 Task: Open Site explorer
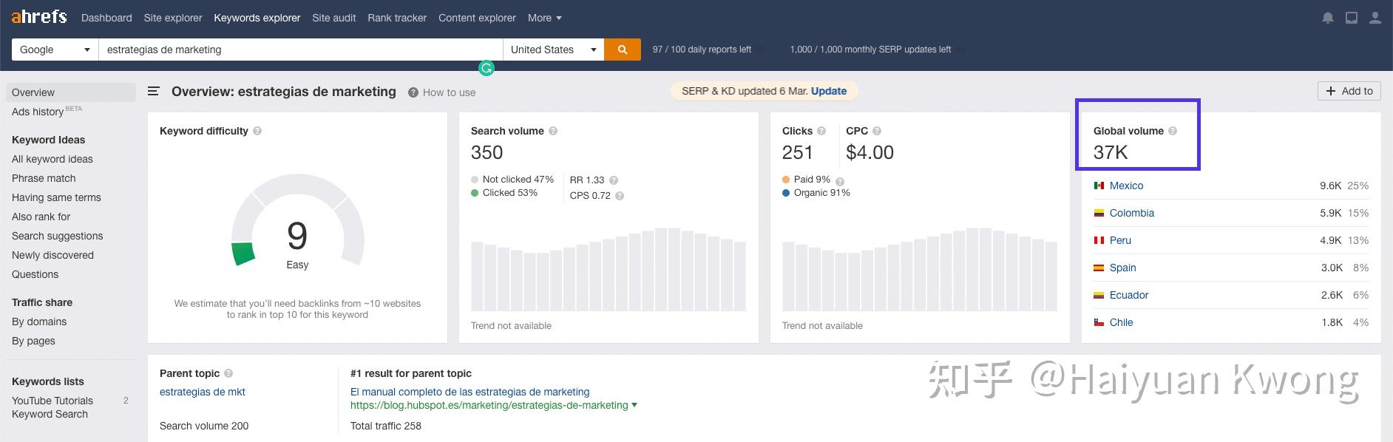pos(173,18)
